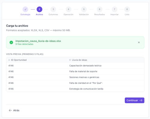Click the Continuar button

134,100
